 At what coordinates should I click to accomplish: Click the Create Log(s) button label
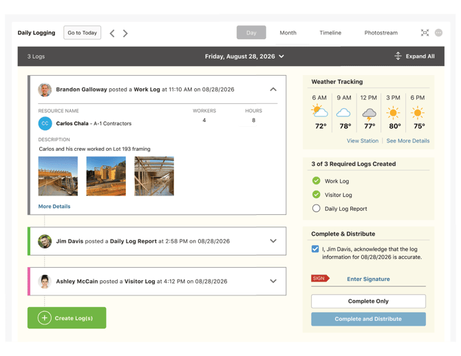pos(74,318)
